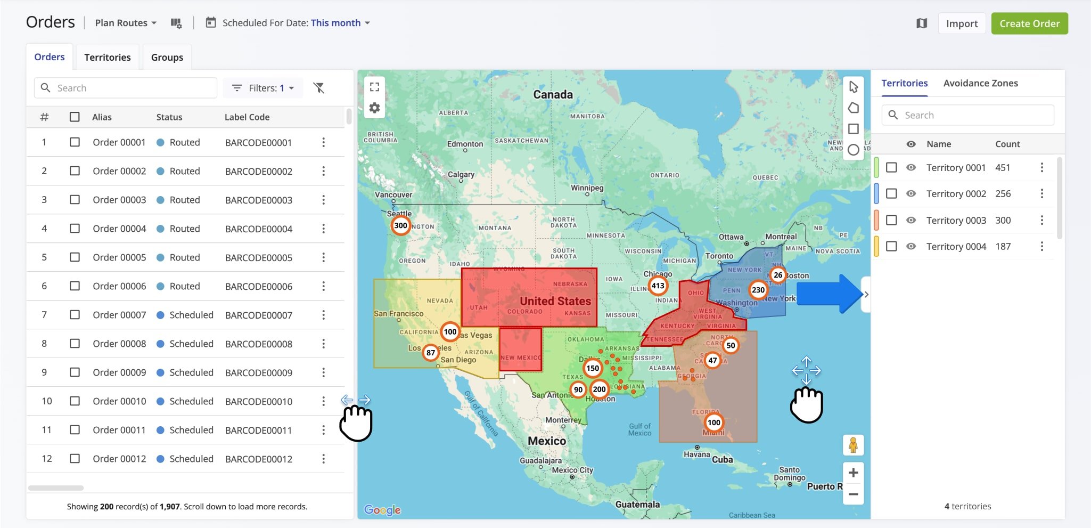Collapse the territories side panel chevron

pos(866,294)
